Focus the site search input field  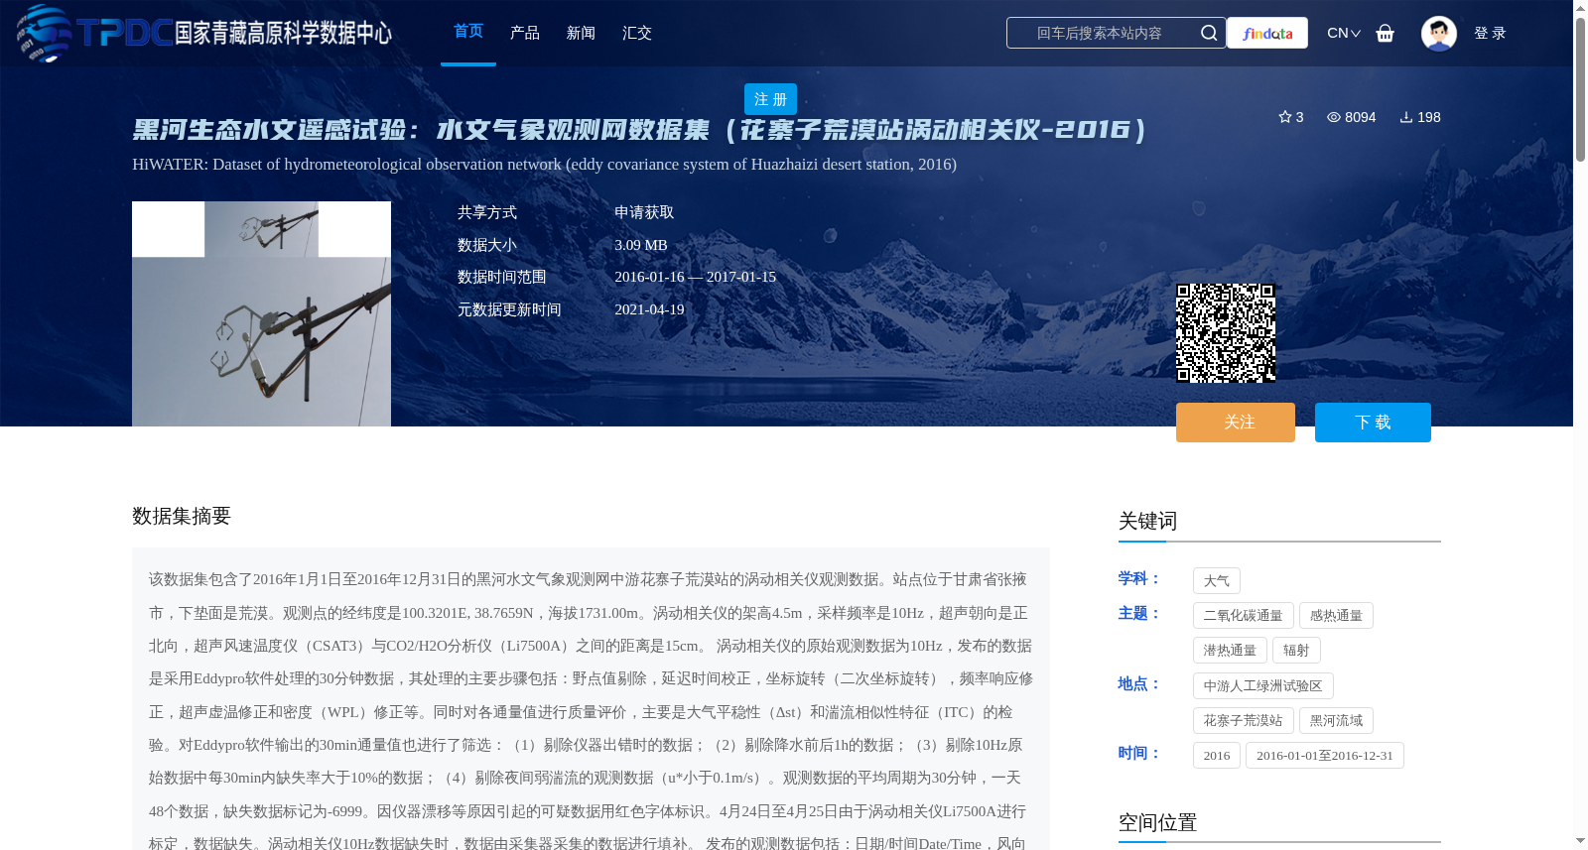pyautogui.click(x=1100, y=33)
